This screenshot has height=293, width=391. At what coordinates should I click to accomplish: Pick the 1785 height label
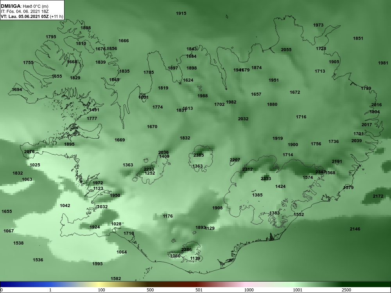point(149,73)
